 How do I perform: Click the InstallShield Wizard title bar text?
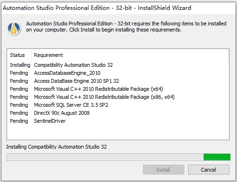[x=97, y=8]
